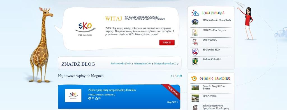The image size is (287, 110).
Task: Expand arrow after Drużyna harcerska (2)
Action: click(x=178, y=64)
